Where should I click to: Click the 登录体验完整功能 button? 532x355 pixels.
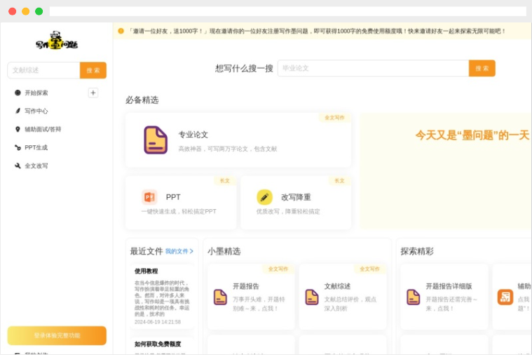[57, 335]
